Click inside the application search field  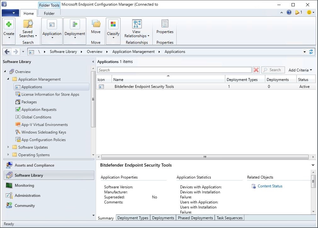[x=173, y=70]
